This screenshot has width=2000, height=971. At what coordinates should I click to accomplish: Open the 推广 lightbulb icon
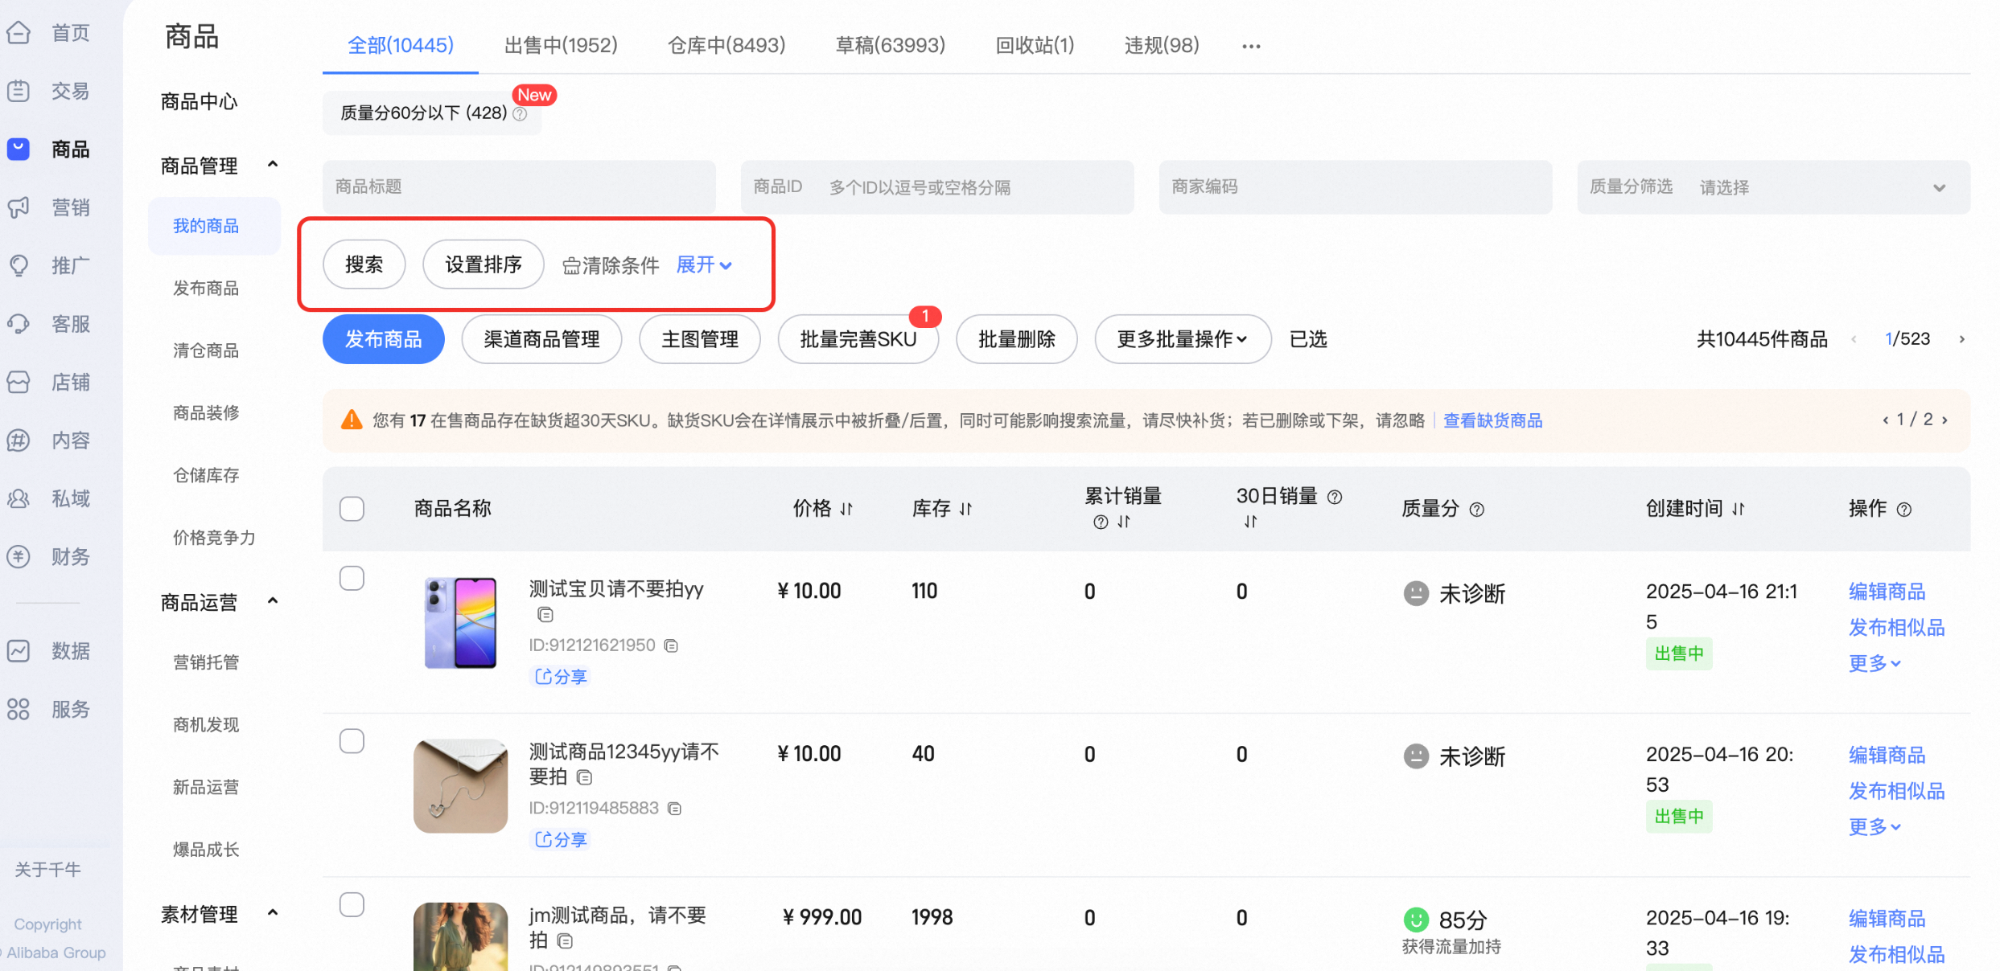coord(19,265)
